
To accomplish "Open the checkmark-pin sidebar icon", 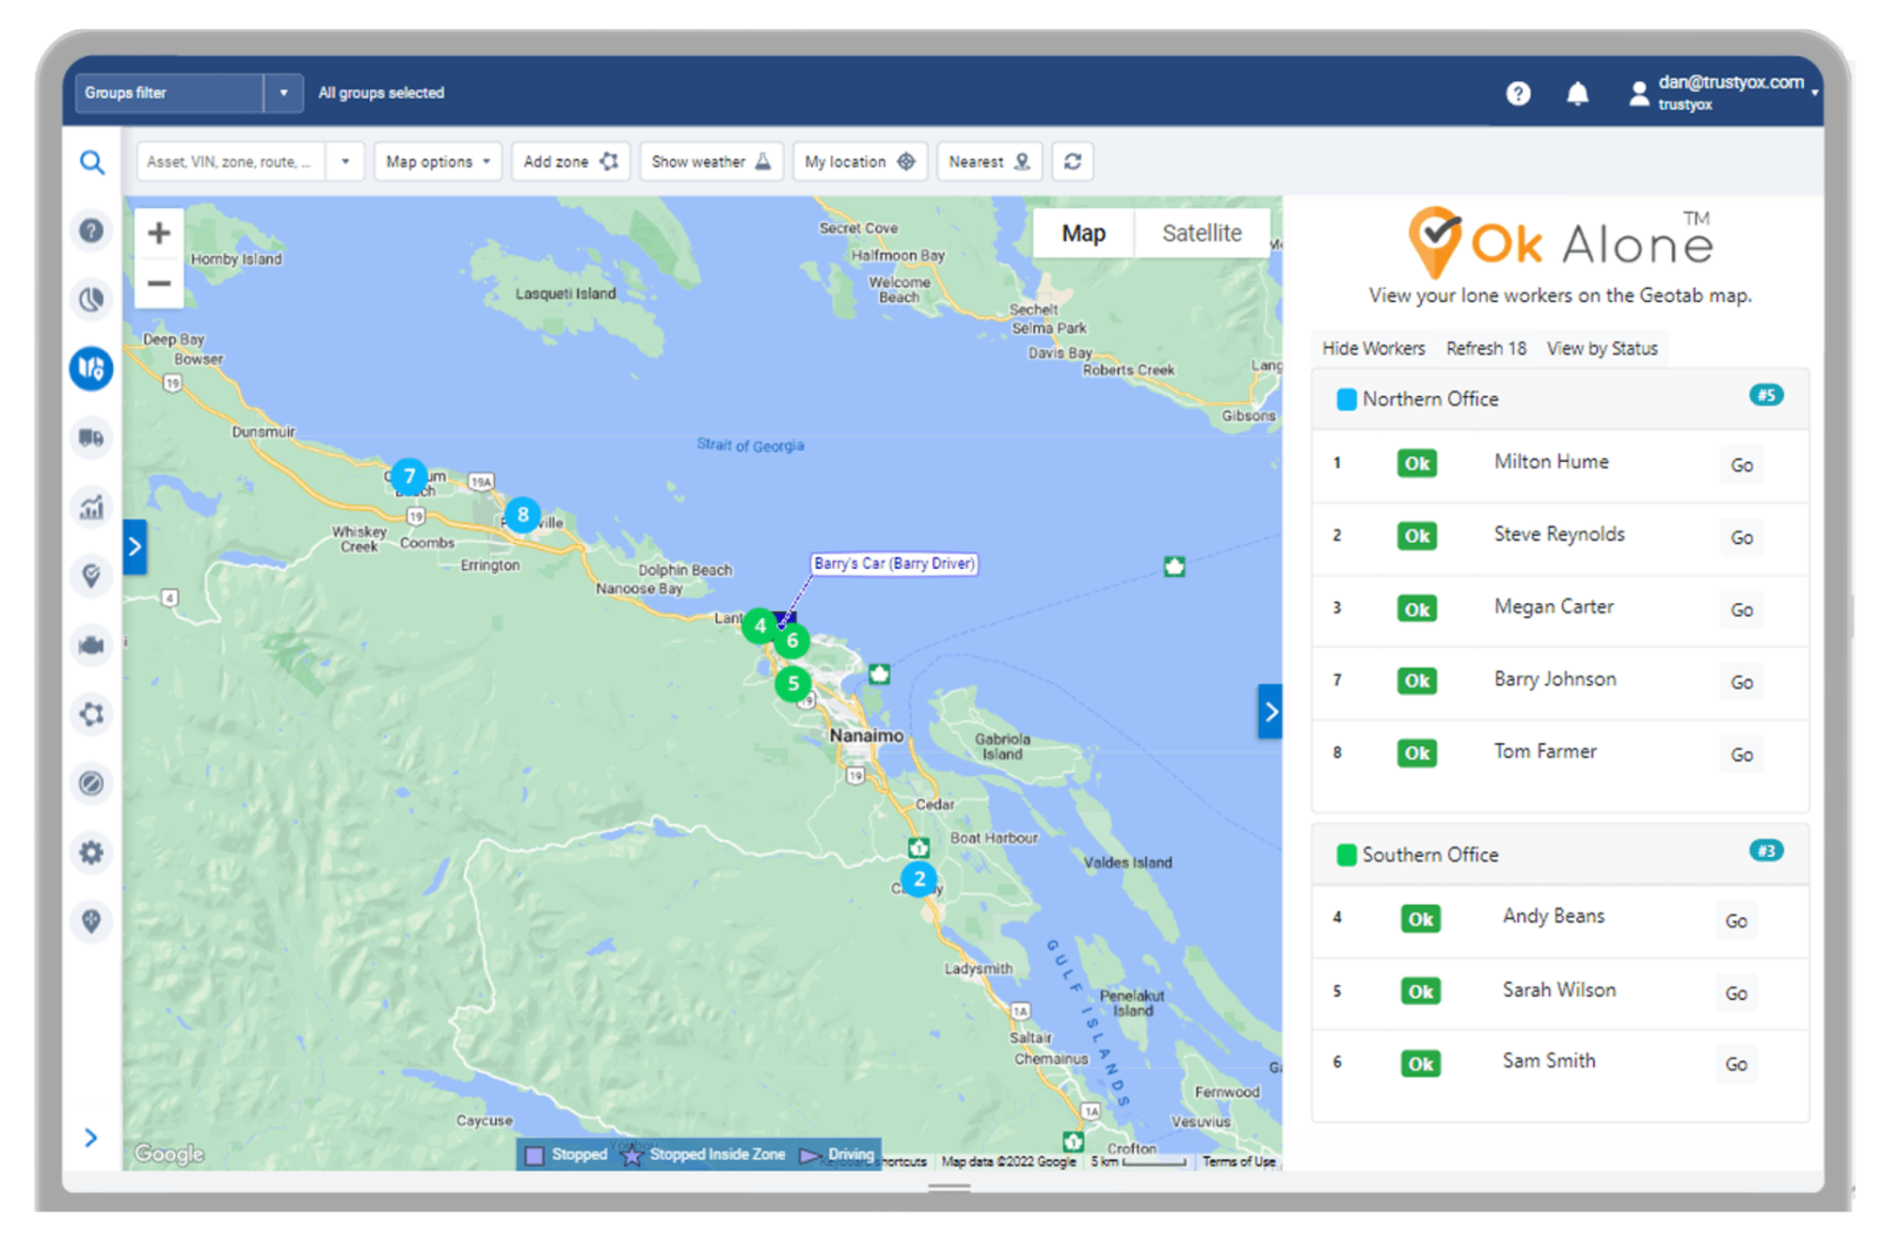I will (x=91, y=576).
